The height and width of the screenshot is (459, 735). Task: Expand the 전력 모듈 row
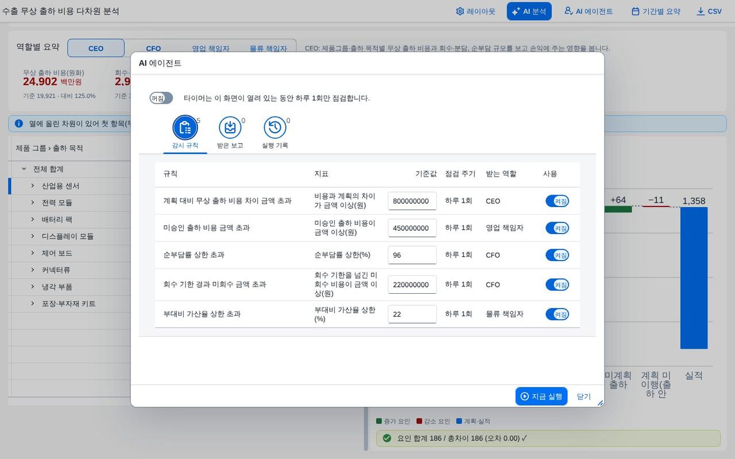(x=33, y=203)
